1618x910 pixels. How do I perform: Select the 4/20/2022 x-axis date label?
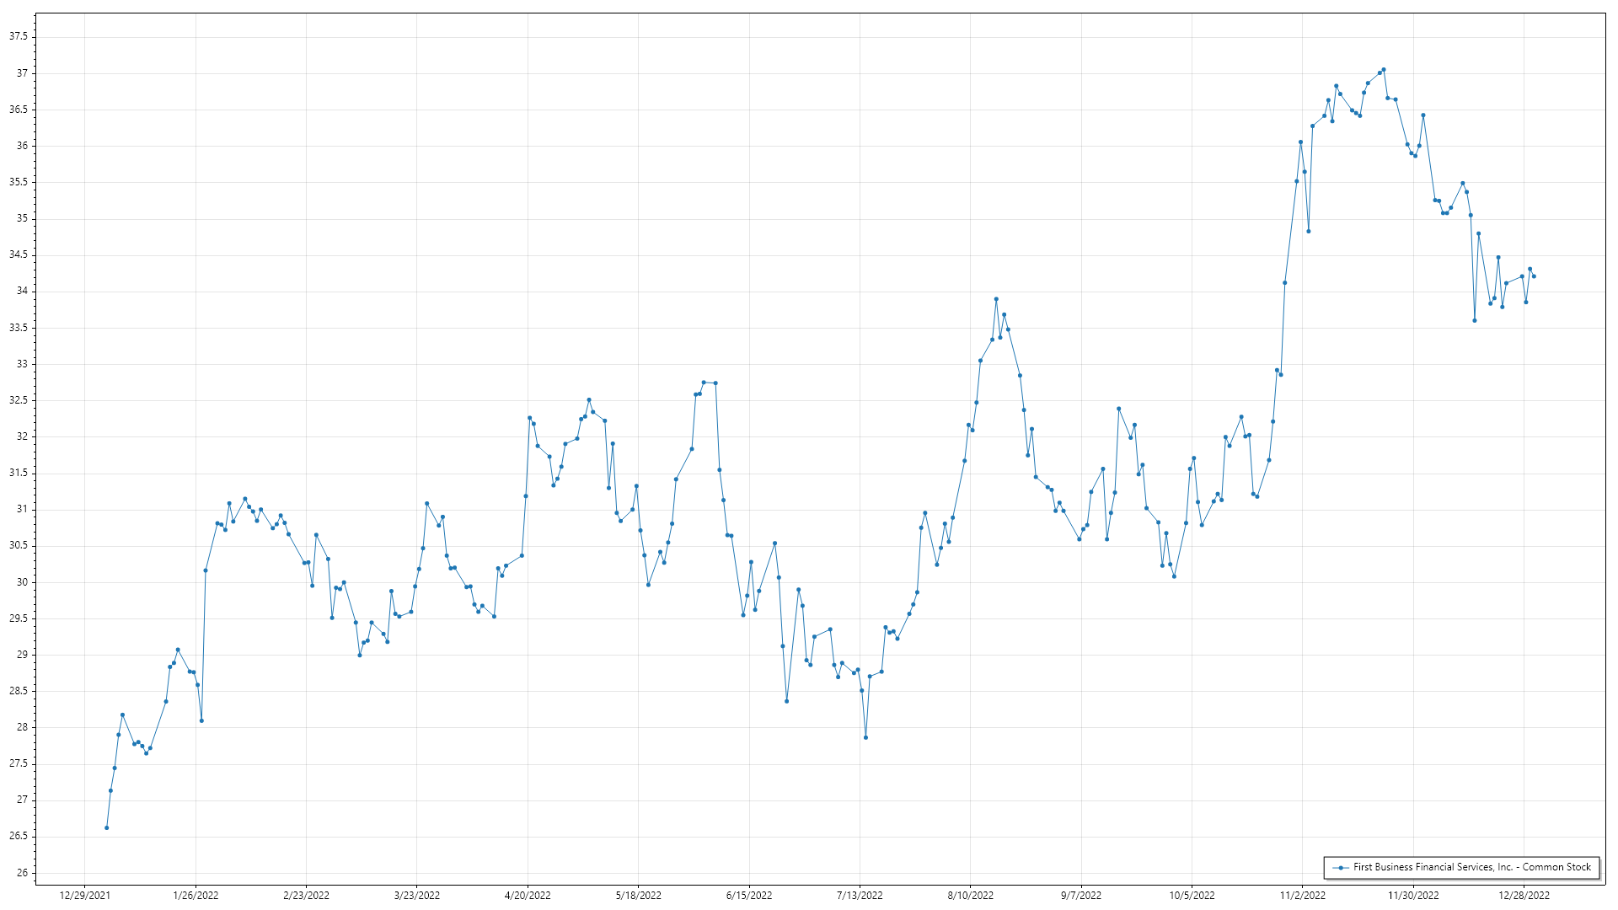528,896
